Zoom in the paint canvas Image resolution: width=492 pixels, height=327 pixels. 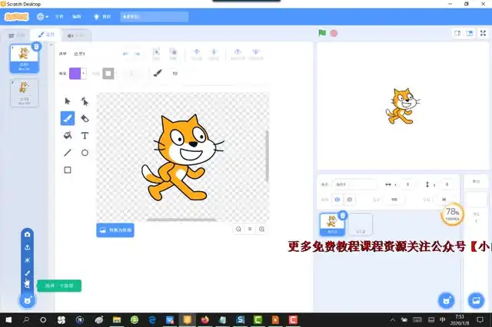coord(261,230)
